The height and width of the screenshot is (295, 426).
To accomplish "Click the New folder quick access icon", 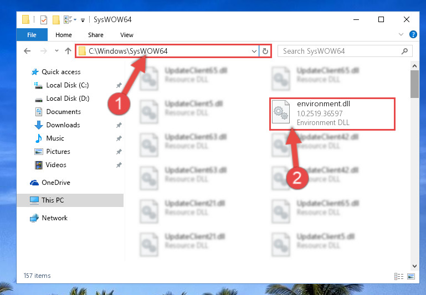I will (x=56, y=19).
